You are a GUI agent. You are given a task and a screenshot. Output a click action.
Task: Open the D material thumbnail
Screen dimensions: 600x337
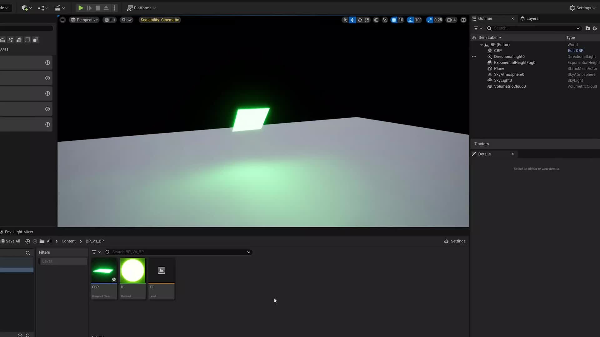click(x=132, y=270)
